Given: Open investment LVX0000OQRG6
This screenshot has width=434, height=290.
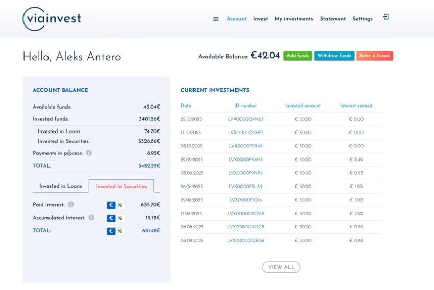Looking at the screenshot, I should [x=246, y=241].
